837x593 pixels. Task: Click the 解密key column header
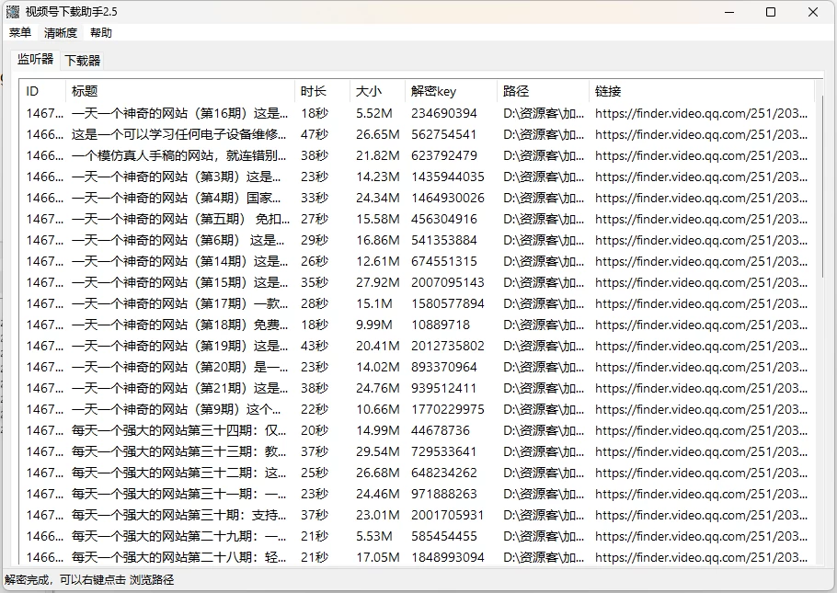(451, 91)
